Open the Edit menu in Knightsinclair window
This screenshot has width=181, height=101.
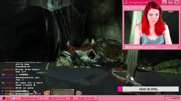tap(135, 8)
